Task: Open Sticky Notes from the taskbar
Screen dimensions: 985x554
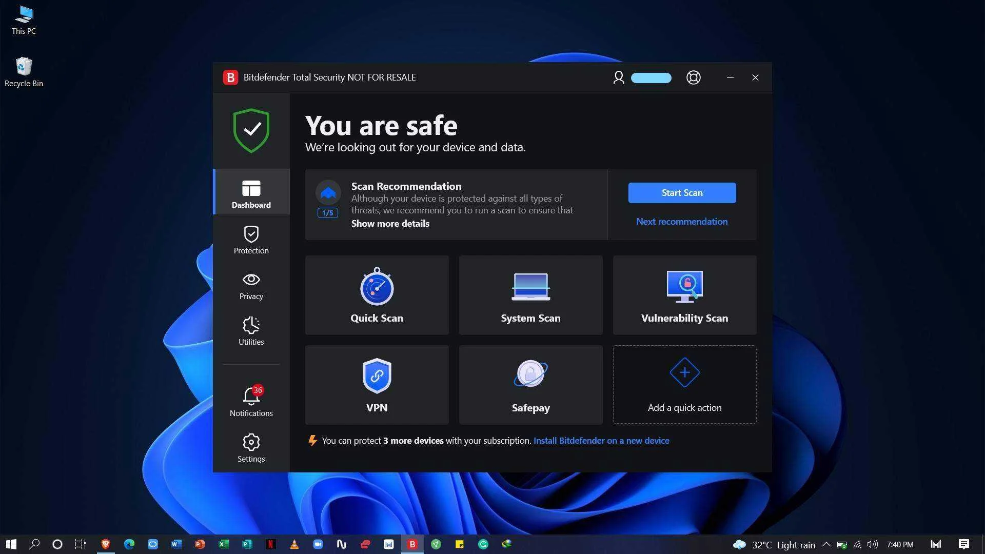Action: (460, 544)
